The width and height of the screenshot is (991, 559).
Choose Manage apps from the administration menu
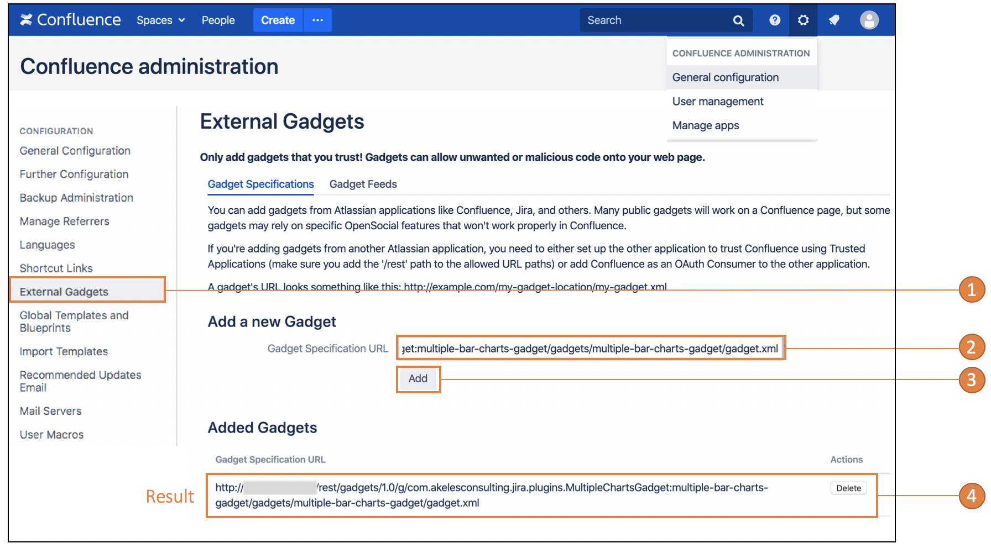(x=705, y=125)
